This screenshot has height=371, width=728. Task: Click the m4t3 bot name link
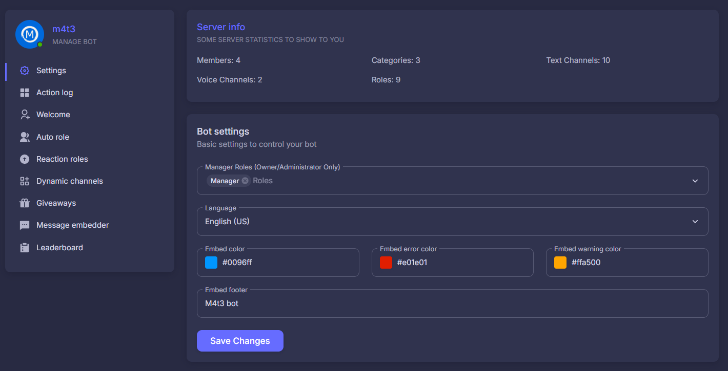point(64,29)
